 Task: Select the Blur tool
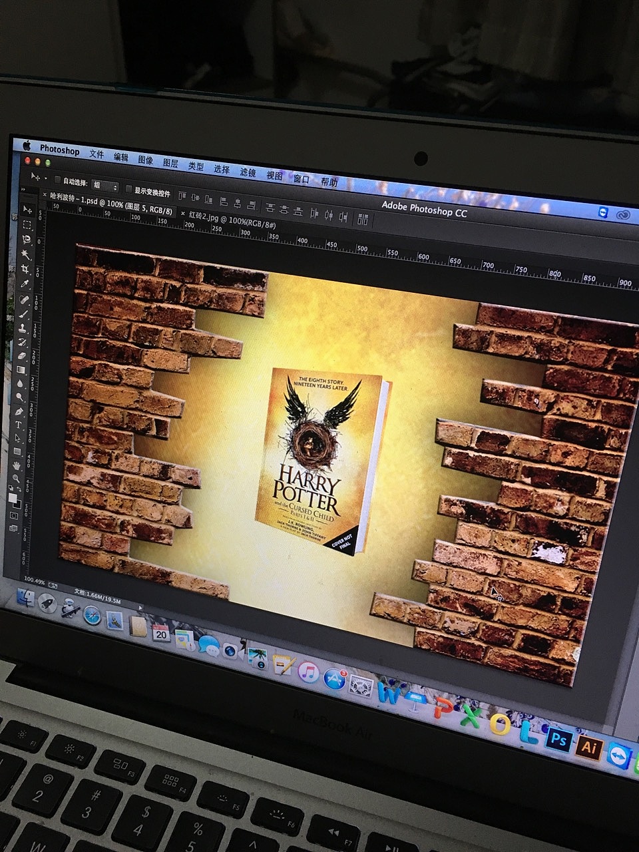click(x=20, y=383)
